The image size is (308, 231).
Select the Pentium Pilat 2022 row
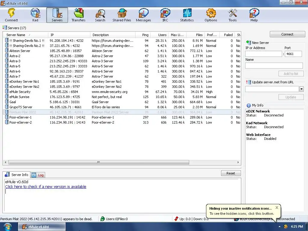[x=122, y=112]
